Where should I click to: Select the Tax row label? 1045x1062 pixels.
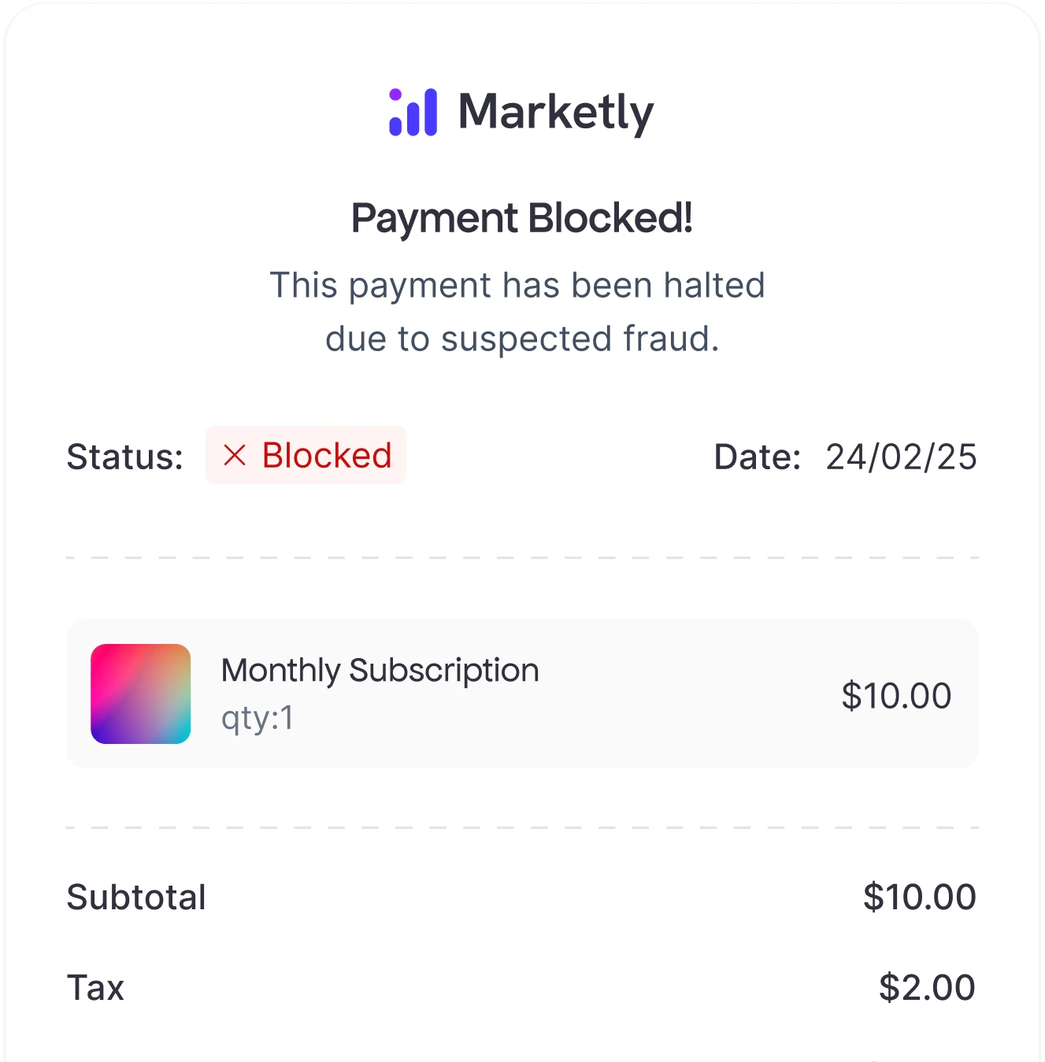pyautogui.click(x=95, y=988)
